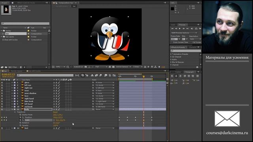Click align left icon in Paragraph panel

pyautogui.click(x=172, y=76)
